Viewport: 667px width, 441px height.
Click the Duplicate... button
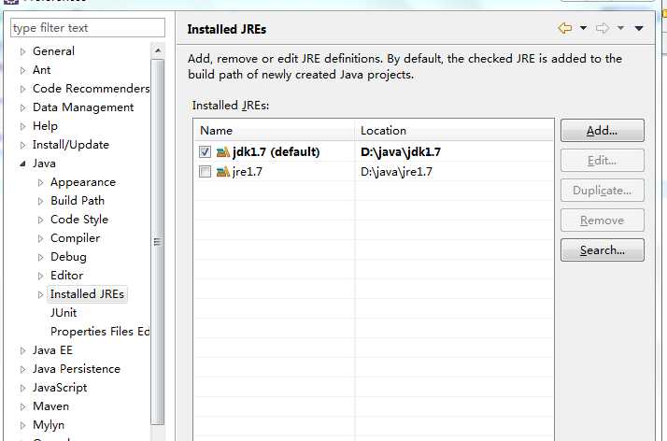click(603, 190)
